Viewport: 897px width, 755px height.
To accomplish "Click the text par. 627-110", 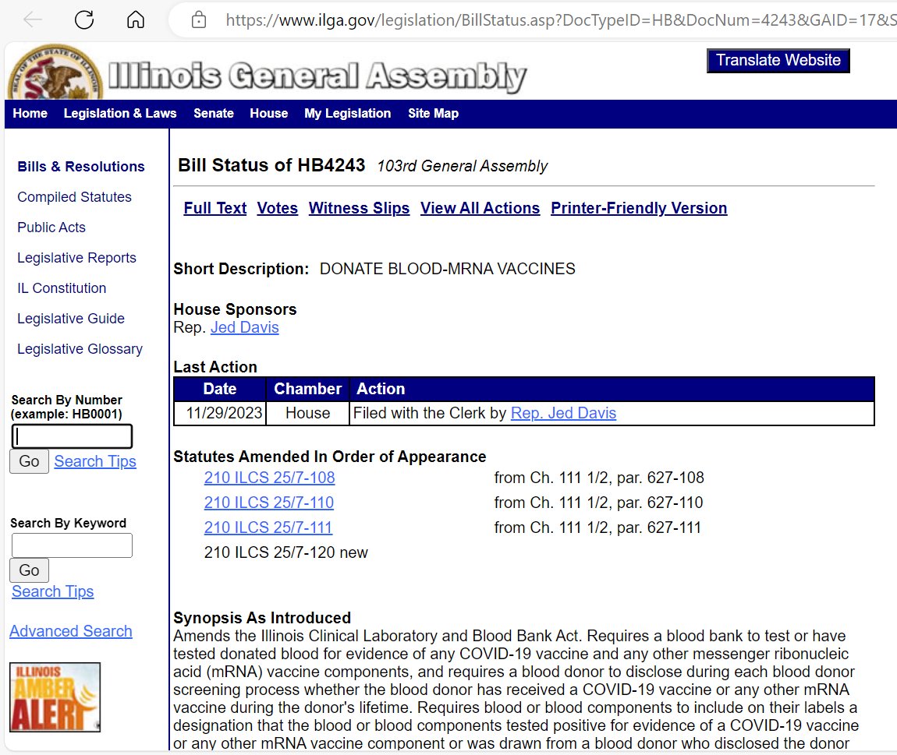I will pos(660,503).
